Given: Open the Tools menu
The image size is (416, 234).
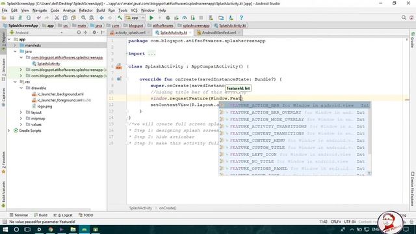Looking at the screenshot, I should click(123, 10).
